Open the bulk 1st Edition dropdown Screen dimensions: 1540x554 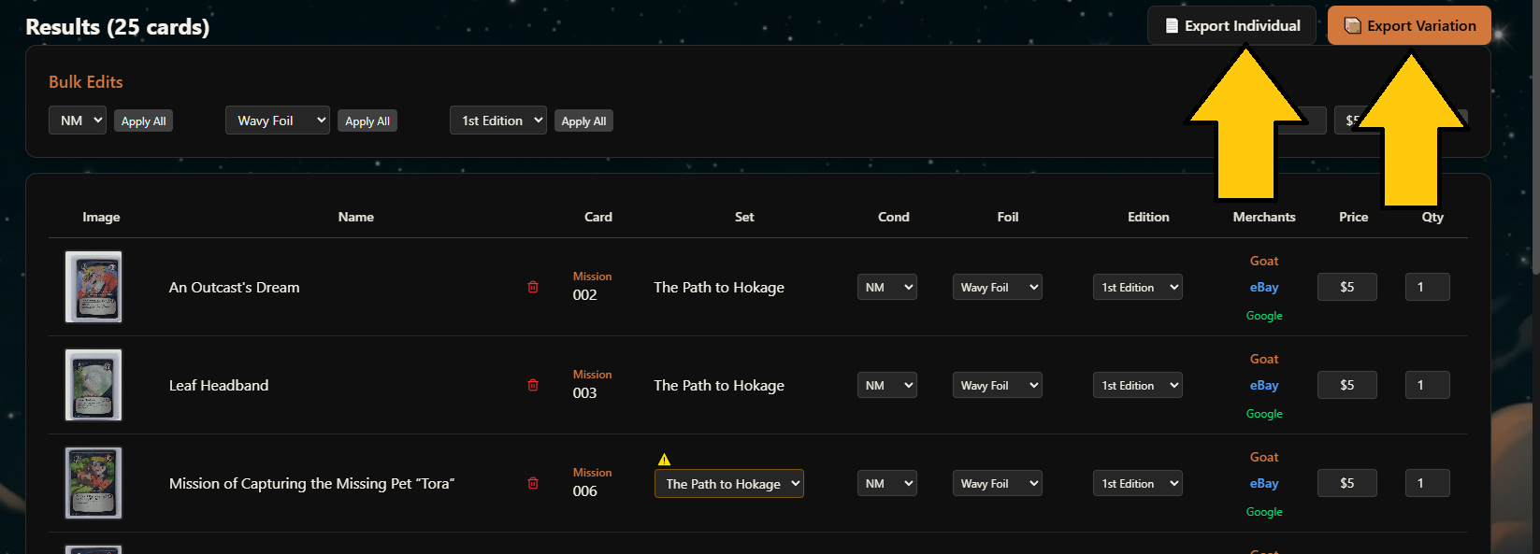(x=498, y=121)
